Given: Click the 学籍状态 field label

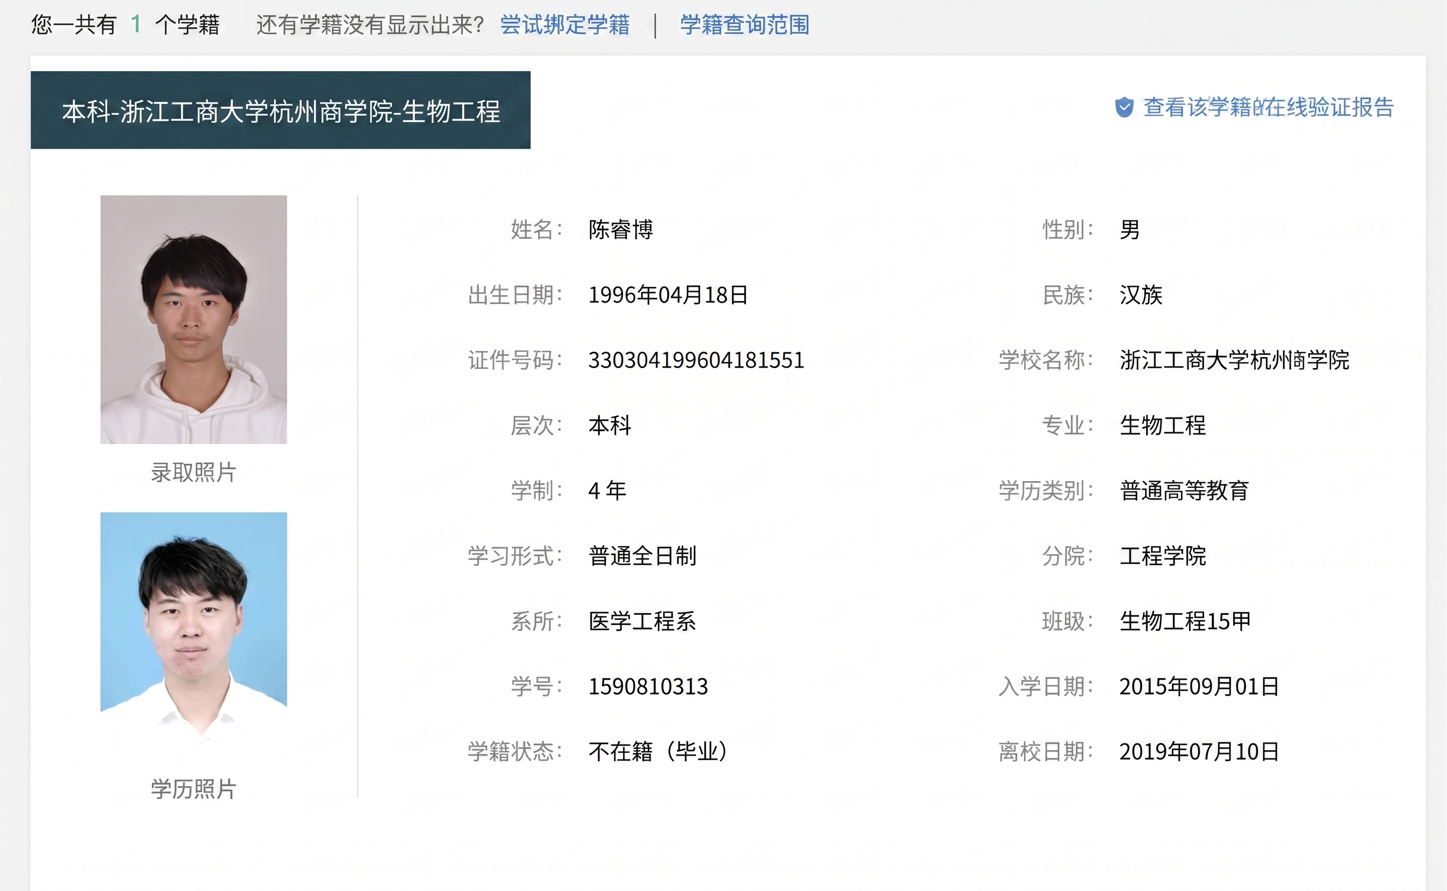Looking at the screenshot, I should point(515,751).
